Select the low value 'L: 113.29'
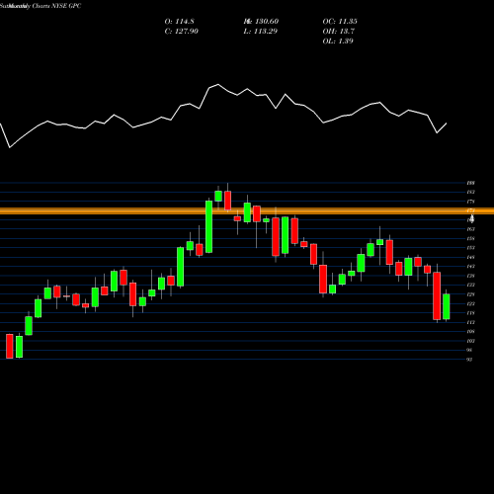This screenshot has height=494, width=494. pyautogui.click(x=260, y=32)
